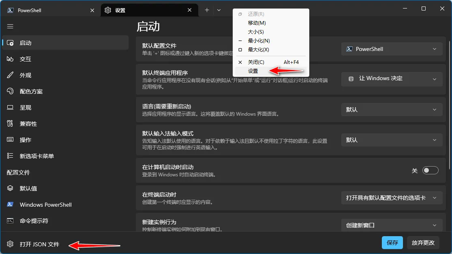Open the 新建实例行为 dropdown

point(391,225)
